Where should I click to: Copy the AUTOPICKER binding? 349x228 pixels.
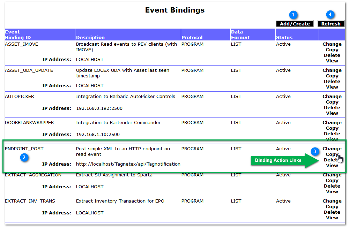(x=332, y=102)
